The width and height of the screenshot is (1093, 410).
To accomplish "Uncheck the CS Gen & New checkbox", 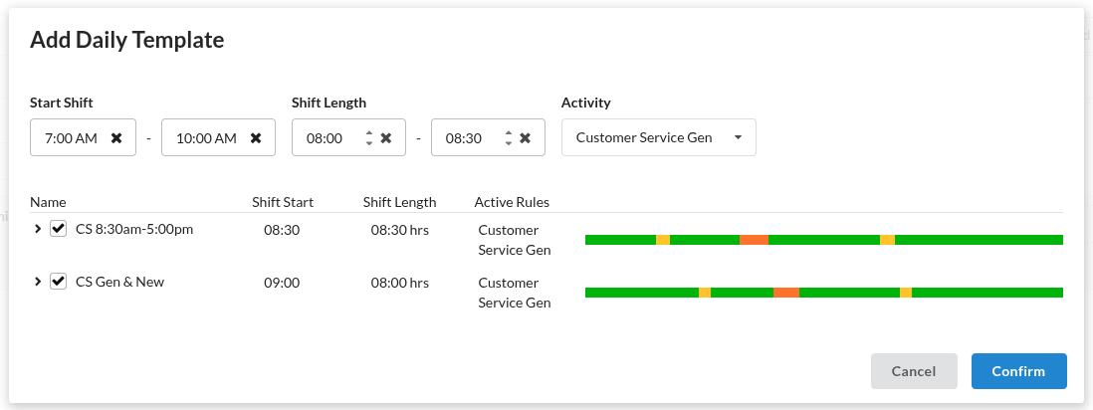I will (x=58, y=282).
